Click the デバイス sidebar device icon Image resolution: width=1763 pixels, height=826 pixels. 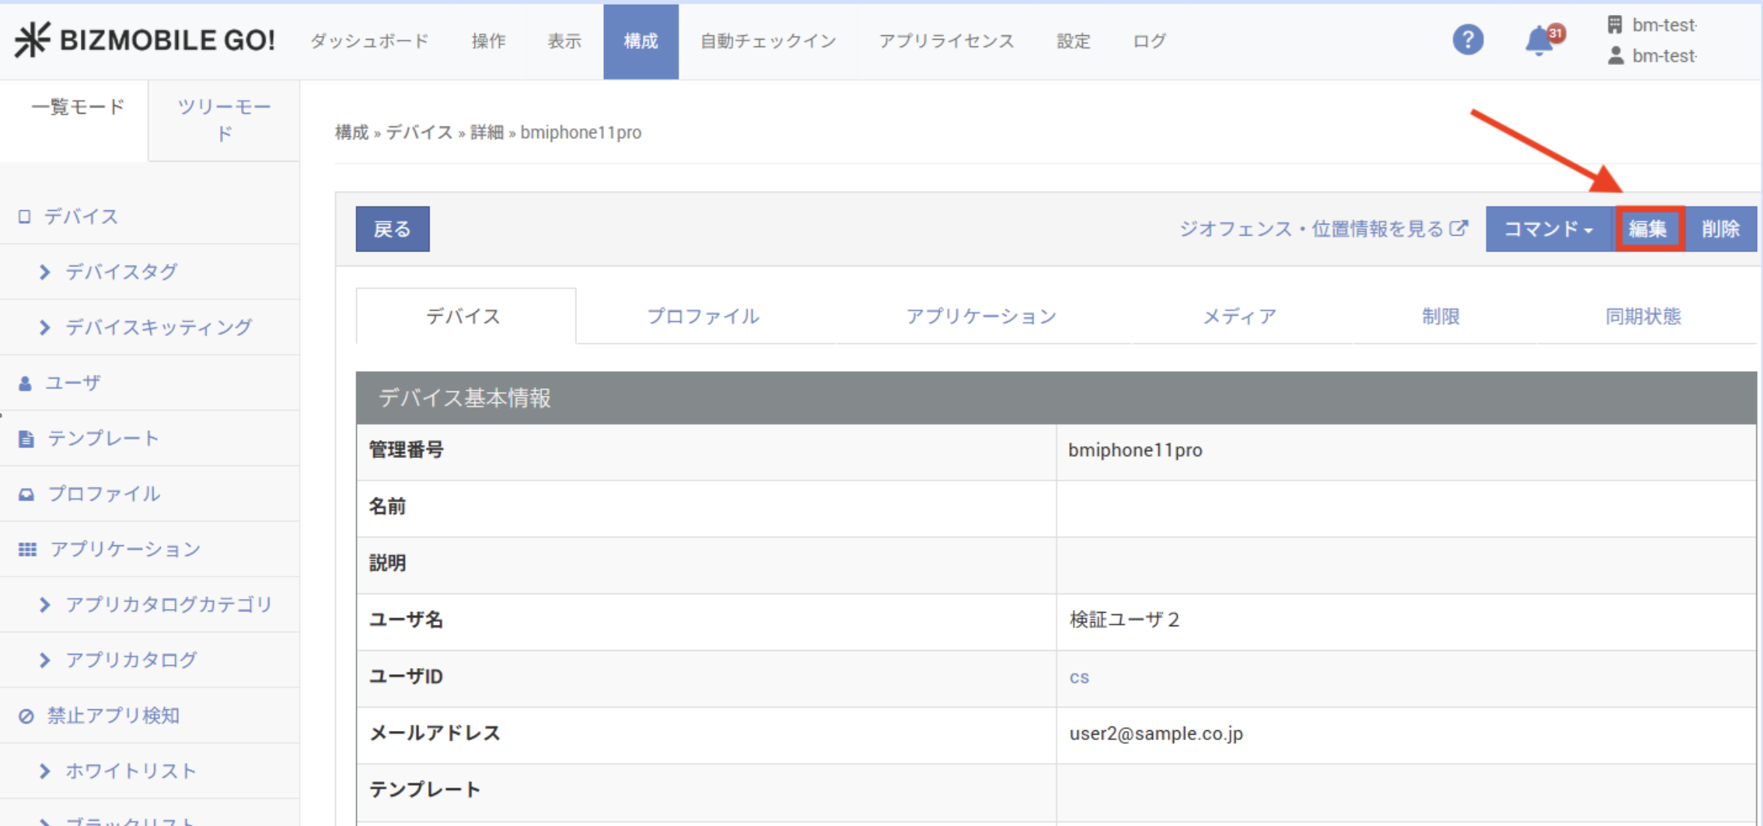[25, 217]
